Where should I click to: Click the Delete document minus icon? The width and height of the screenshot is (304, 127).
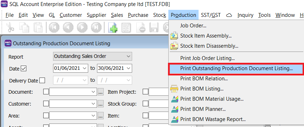click(141, 27)
